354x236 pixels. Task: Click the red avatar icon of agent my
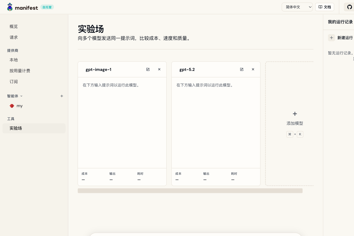click(x=12, y=106)
